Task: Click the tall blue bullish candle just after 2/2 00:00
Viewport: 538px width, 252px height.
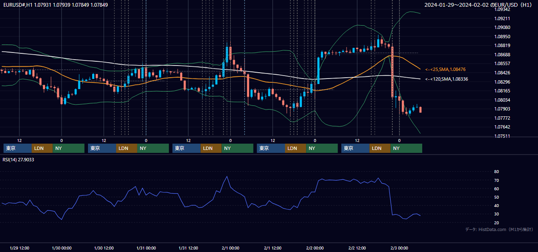Action: (x=319, y=70)
